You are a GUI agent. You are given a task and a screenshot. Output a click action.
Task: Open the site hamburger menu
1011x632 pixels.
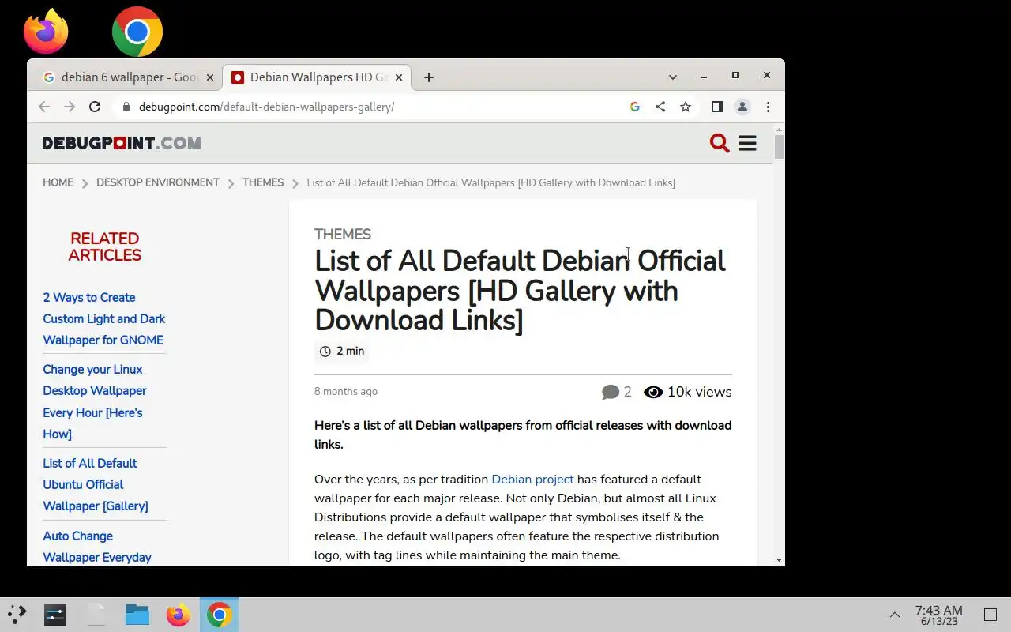point(747,143)
